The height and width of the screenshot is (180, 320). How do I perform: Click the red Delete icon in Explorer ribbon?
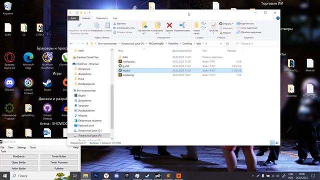point(169,25)
